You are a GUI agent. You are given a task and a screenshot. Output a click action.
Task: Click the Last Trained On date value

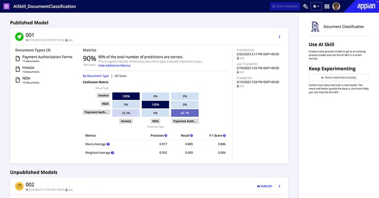(258, 68)
